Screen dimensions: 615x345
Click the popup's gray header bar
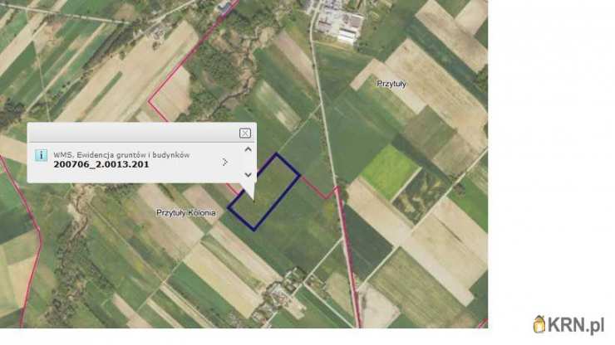(133, 133)
